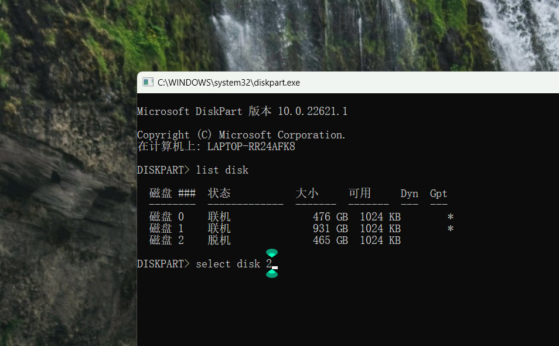Screen dimensions: 559x346
Task: Click the 'Dyn' column header
Action: tap(409, 194)
